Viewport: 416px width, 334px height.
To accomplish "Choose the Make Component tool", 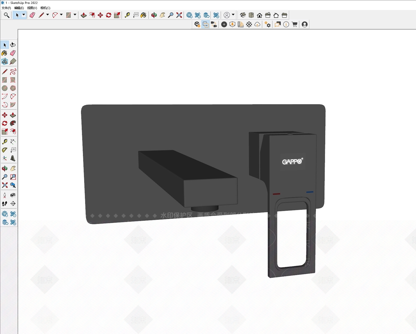I will [5, 62].
